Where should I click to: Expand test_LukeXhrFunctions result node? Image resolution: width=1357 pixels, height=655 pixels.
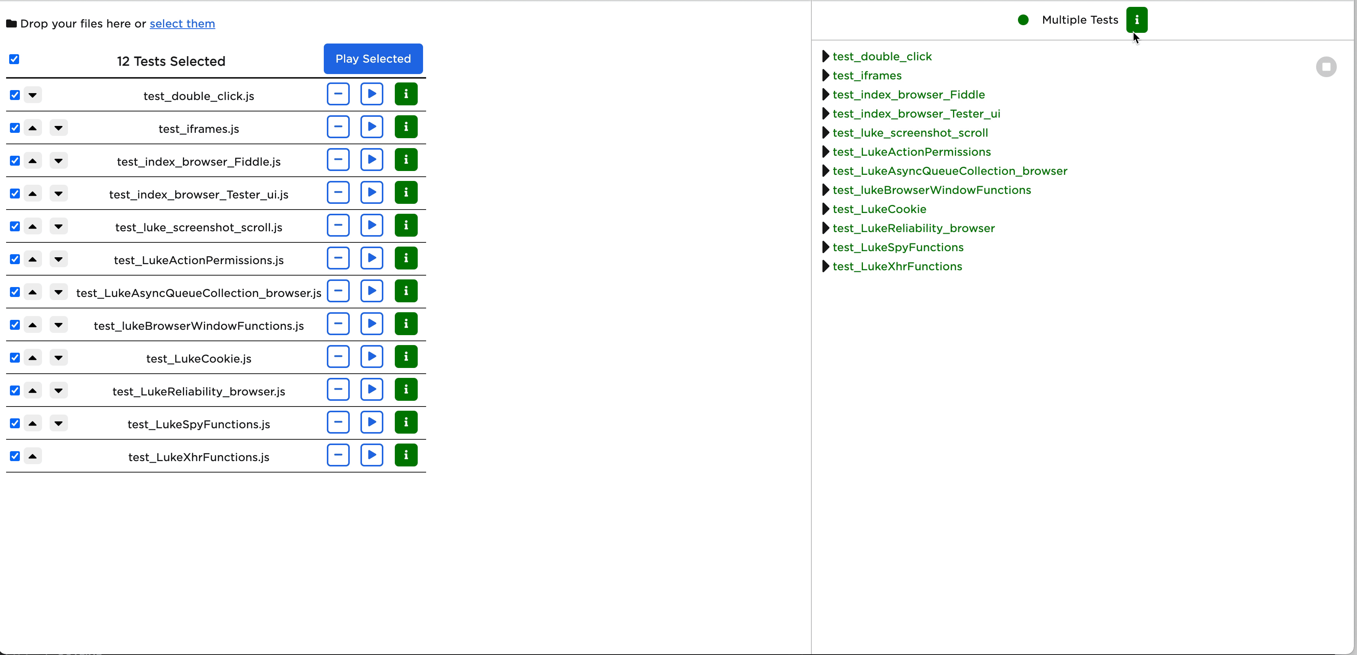click(826, 266)
